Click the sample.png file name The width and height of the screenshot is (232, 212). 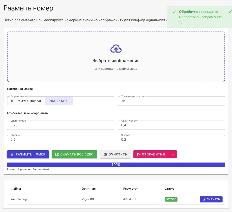click(x=19, y=199)
